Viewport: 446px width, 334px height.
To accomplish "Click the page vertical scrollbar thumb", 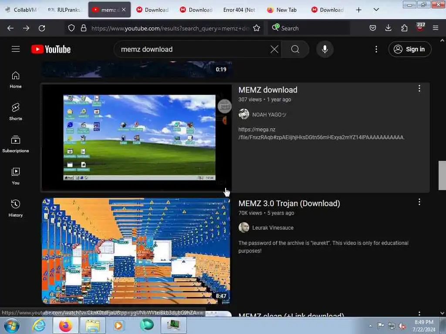I will click(442, 175).
